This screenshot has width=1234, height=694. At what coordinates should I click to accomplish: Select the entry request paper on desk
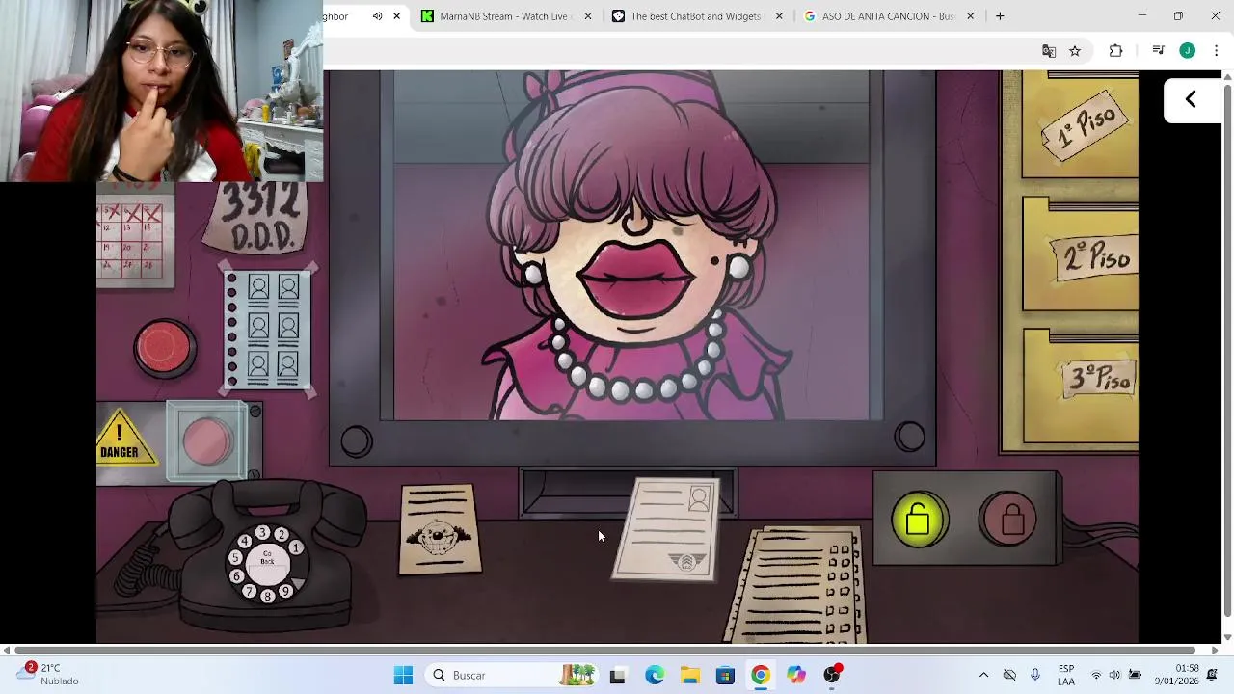pos(797,584)
